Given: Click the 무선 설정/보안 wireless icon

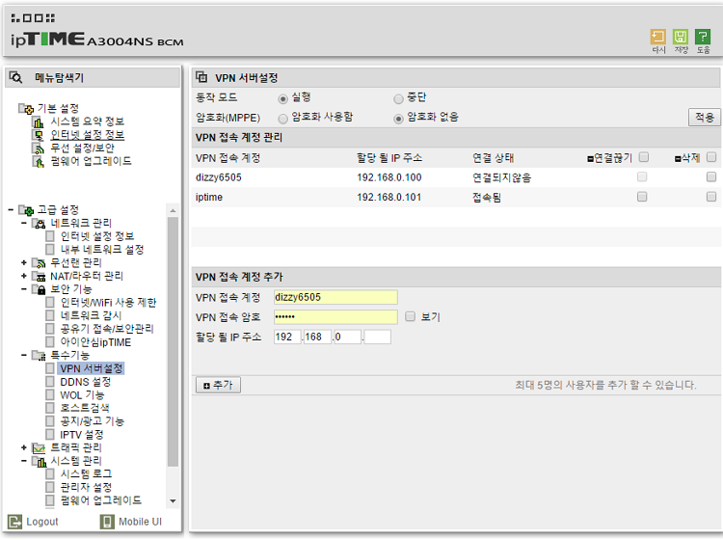Looking at the screenshot, I should (x=39, y=148).
